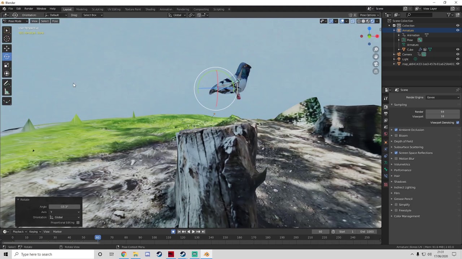
Task: Open the Render menu
Action: point(29,9)
